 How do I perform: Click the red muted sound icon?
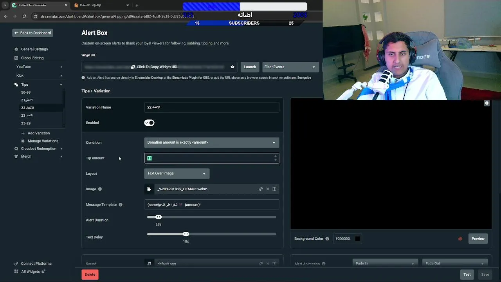pyautogui.click(x=460, y=239)
